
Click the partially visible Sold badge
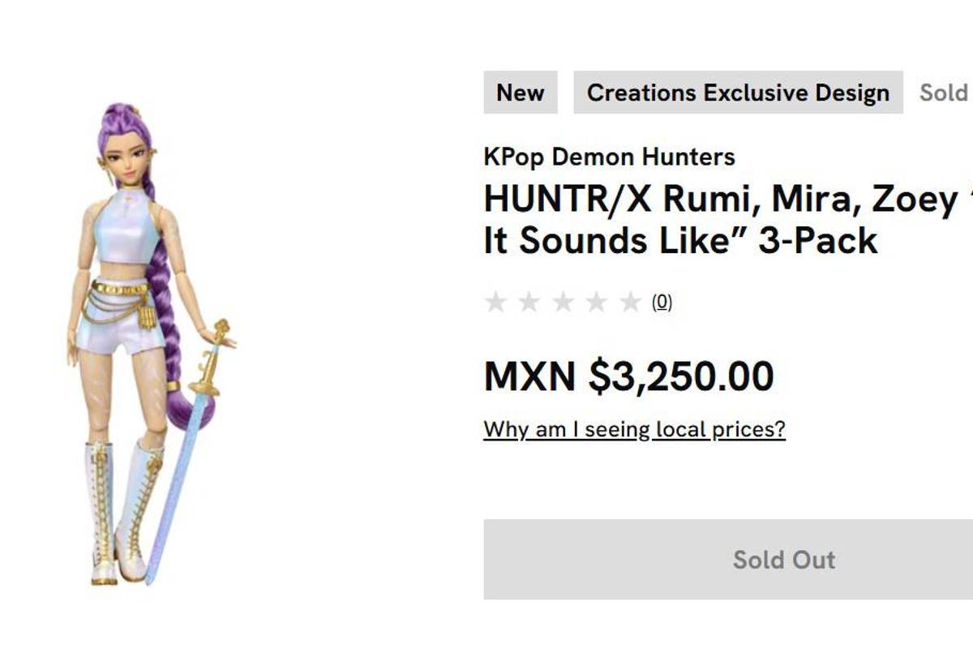[x=945, y=92]
